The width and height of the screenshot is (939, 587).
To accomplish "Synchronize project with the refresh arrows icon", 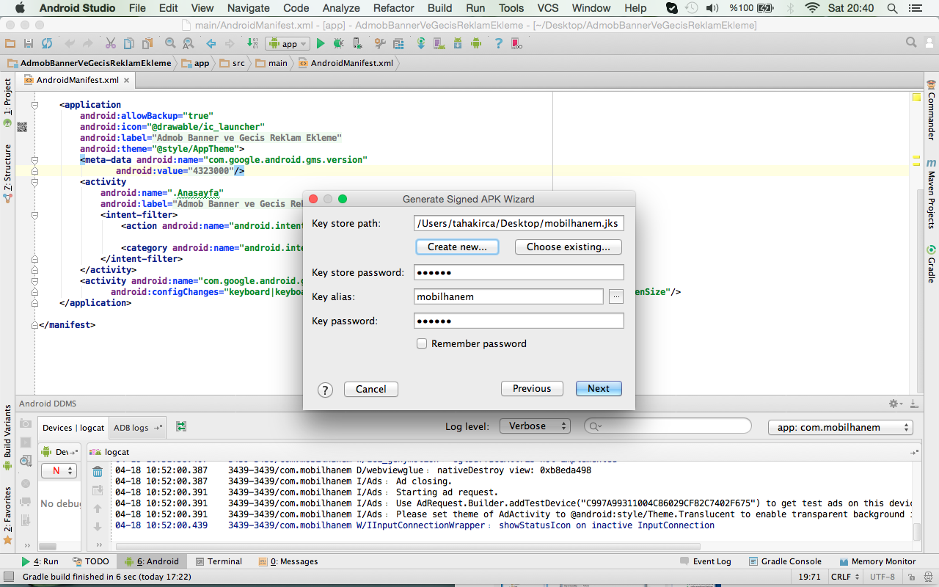I will 47,44.
